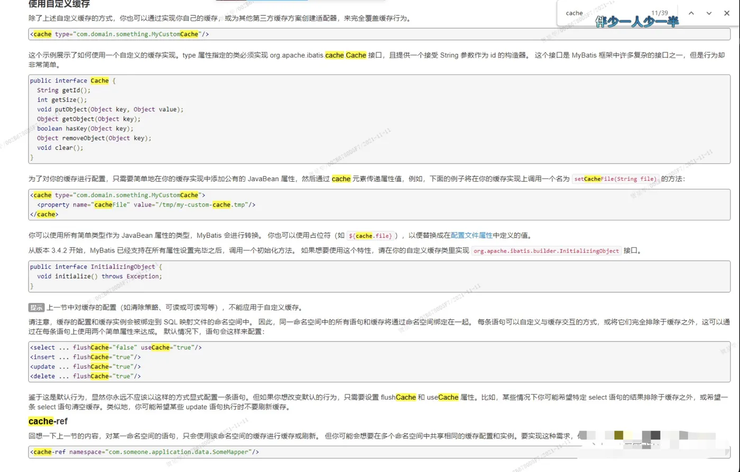This screenshot has width=740, height=472.
Task: Click the 提示 tip badge
Action: 36,308
